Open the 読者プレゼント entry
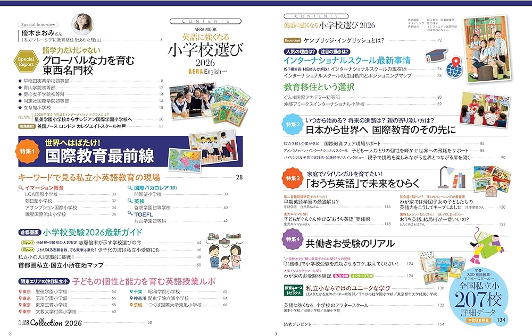532x336 pixels. click(296, 324)
